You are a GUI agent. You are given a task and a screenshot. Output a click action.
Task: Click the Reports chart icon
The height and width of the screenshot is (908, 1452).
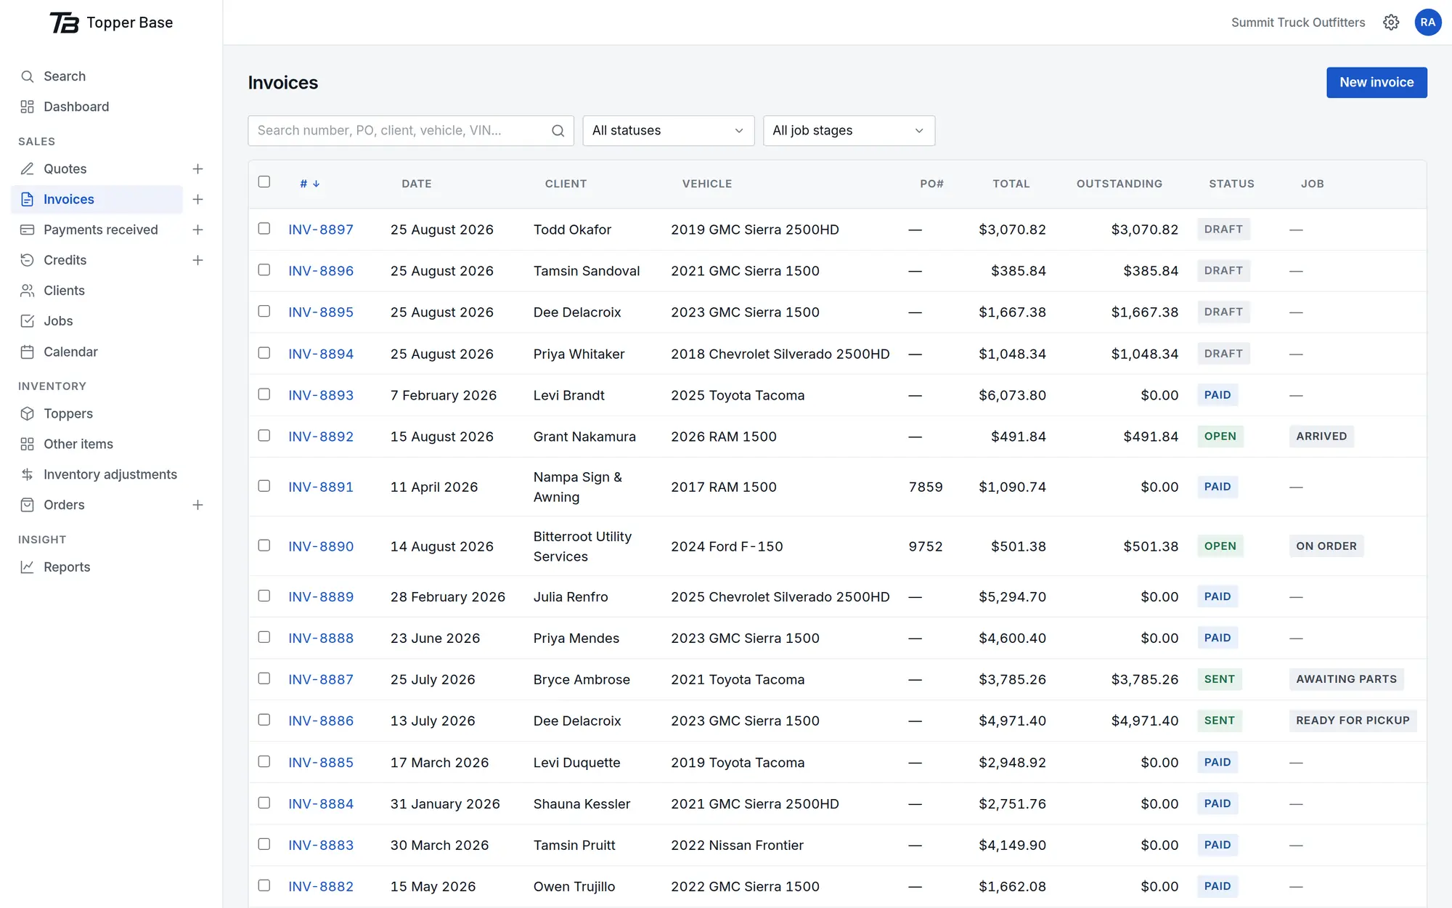point(28,567)
